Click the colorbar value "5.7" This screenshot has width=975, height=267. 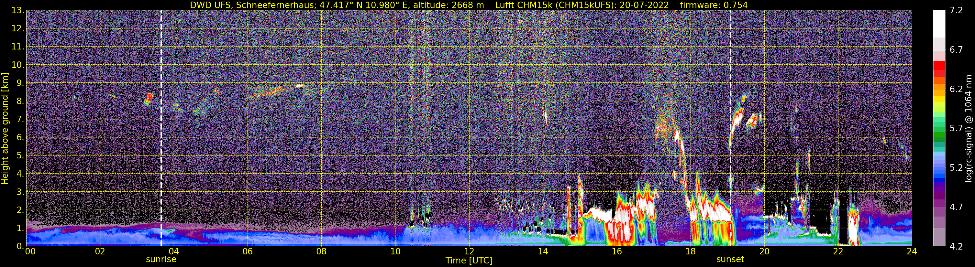956,128
